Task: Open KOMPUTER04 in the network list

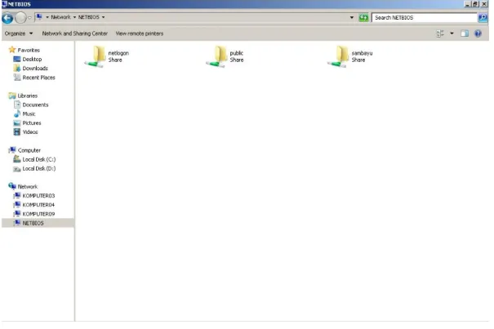Action: [x=38, y=205]
